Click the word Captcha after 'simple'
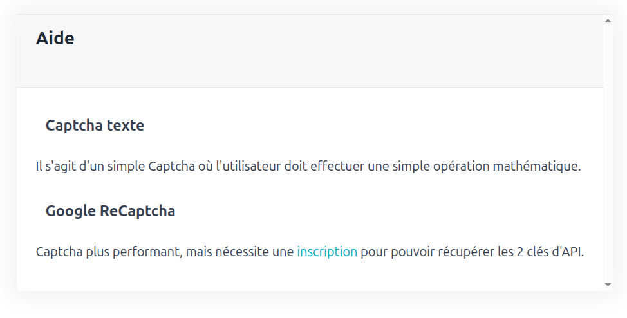 click(x=171, y=166)
